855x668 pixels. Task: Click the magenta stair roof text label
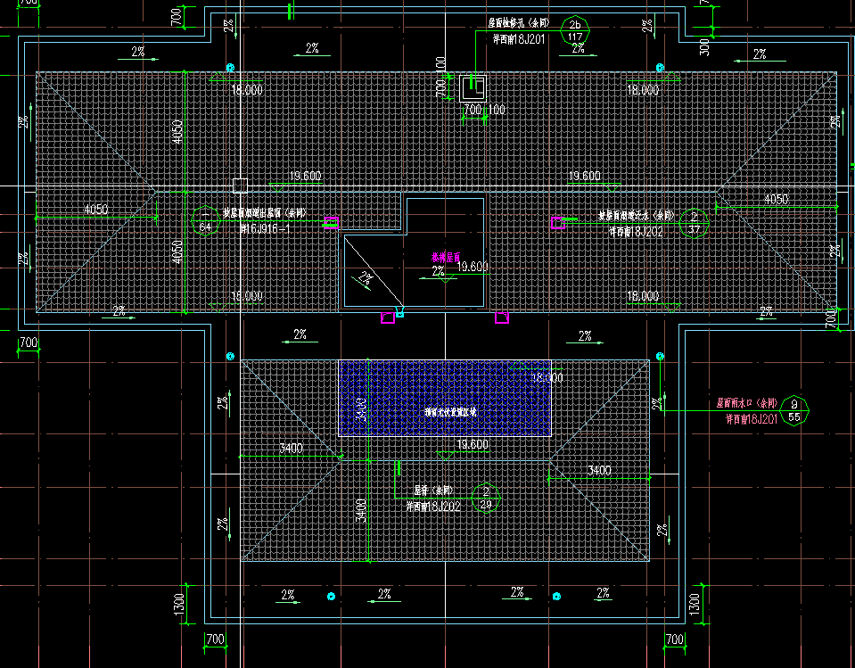[446, 257]
